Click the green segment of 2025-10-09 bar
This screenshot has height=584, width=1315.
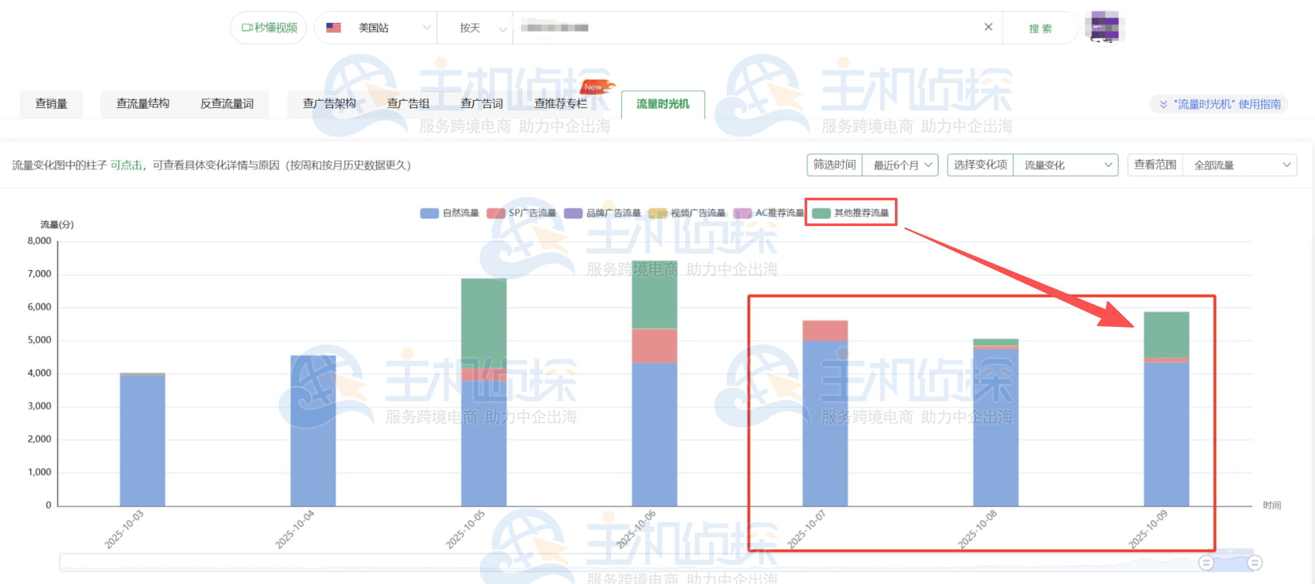click(x=1167, y=335)
